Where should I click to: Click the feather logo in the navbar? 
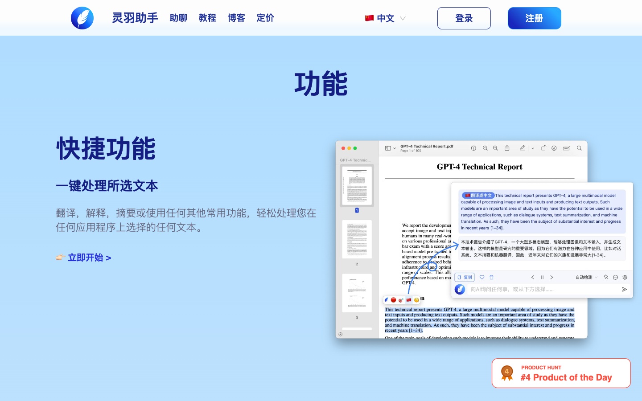[x=82, y=18]
